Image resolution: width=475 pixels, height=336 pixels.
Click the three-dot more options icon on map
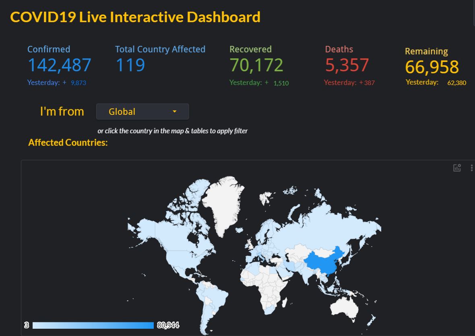tap(471, 168)
